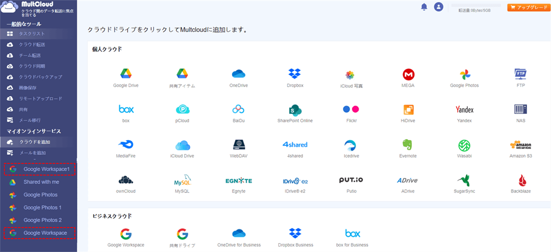
Task: Open the notification bell icon
Action: point(424,7)
